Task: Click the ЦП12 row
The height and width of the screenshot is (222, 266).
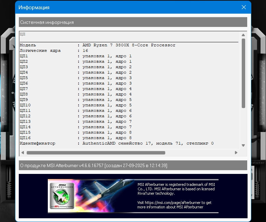Action: [x=76, y=116]
